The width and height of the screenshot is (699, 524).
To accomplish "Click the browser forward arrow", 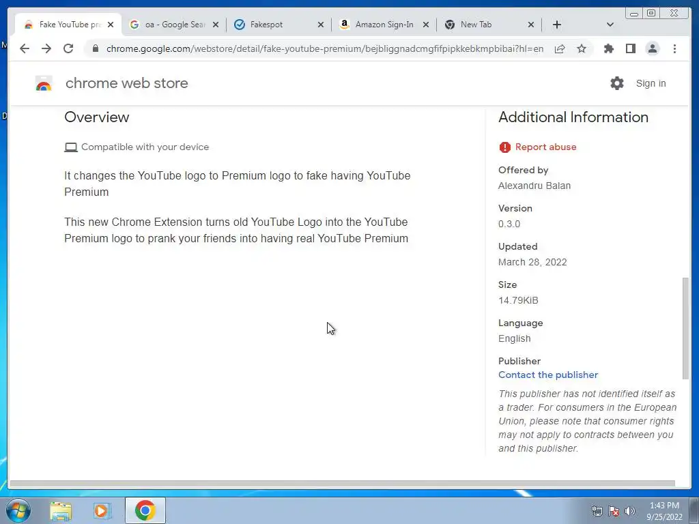I will (46, 48).
